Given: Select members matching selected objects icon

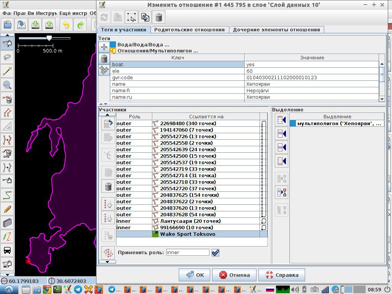Looking at the screenshot, I should point(281,193).
